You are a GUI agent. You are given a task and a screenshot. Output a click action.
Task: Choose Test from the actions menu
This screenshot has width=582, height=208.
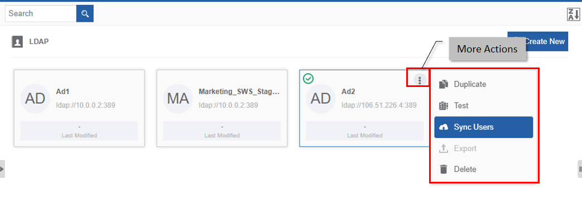point(484,106)
